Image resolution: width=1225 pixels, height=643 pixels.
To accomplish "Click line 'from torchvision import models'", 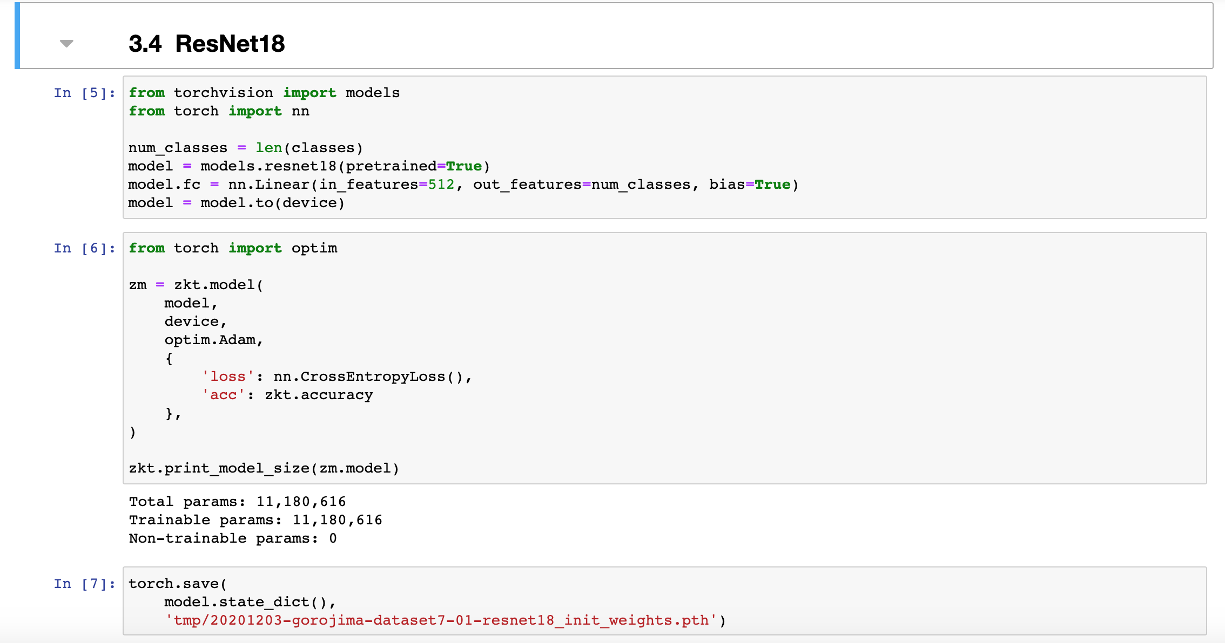I will click(x=264, y=93).
